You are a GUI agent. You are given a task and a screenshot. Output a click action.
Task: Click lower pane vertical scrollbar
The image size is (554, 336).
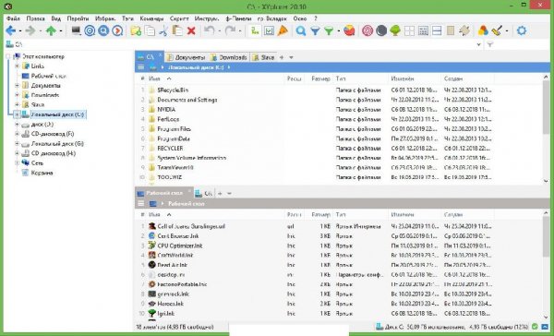click(546, 236)
